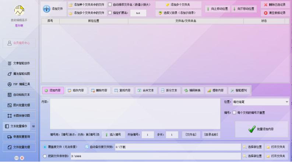Screen dimensions: 292x162
Task: Click the extension field containing txt
Action: pyautogui.click(x=138, y=13)
